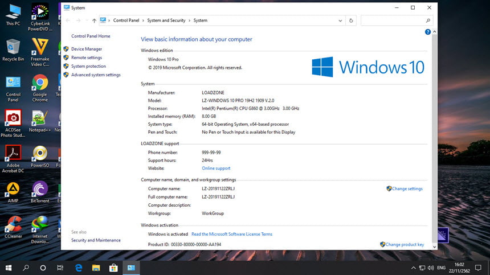Select Freemake Video Converter desktop icon
This screenshot has width=490, height=275.
click(40, 52)
